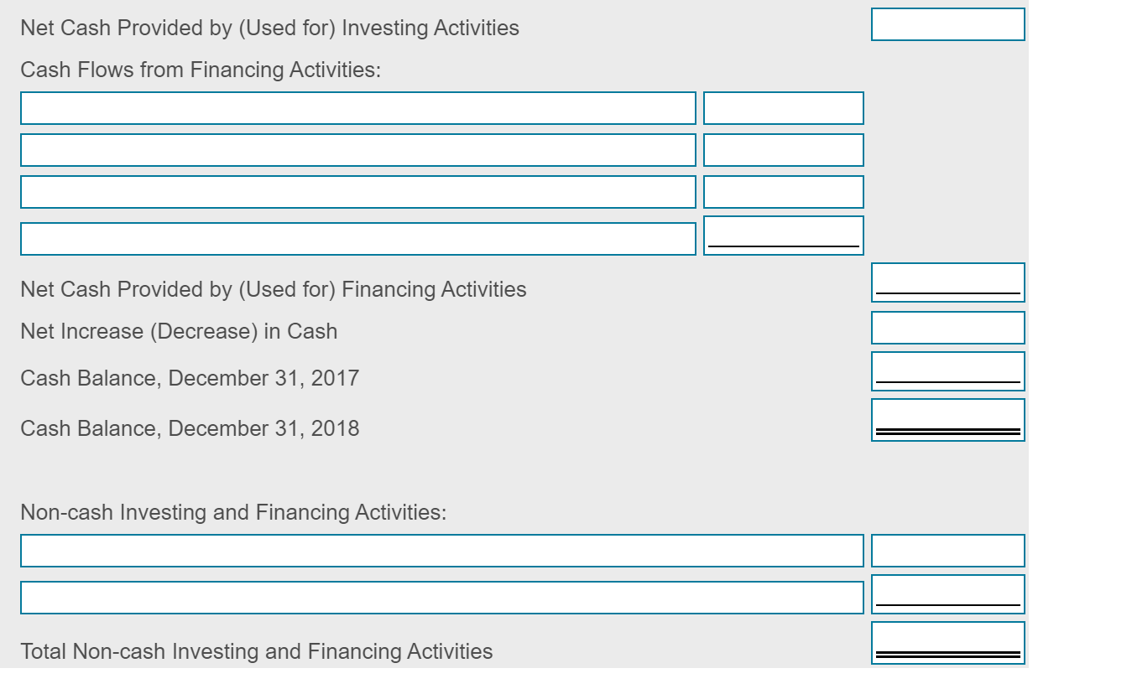The image size is (1132, 689).
Task: Select the underlined amount box for second non-cash activity
Action: coord(948,595)
